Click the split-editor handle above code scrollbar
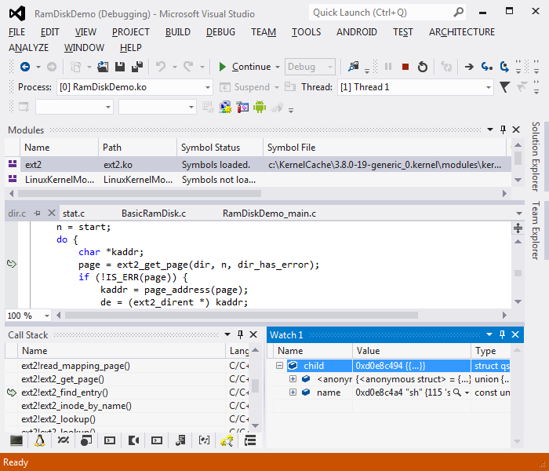Viewport: 549px width, 471px height. pos(518,228)
